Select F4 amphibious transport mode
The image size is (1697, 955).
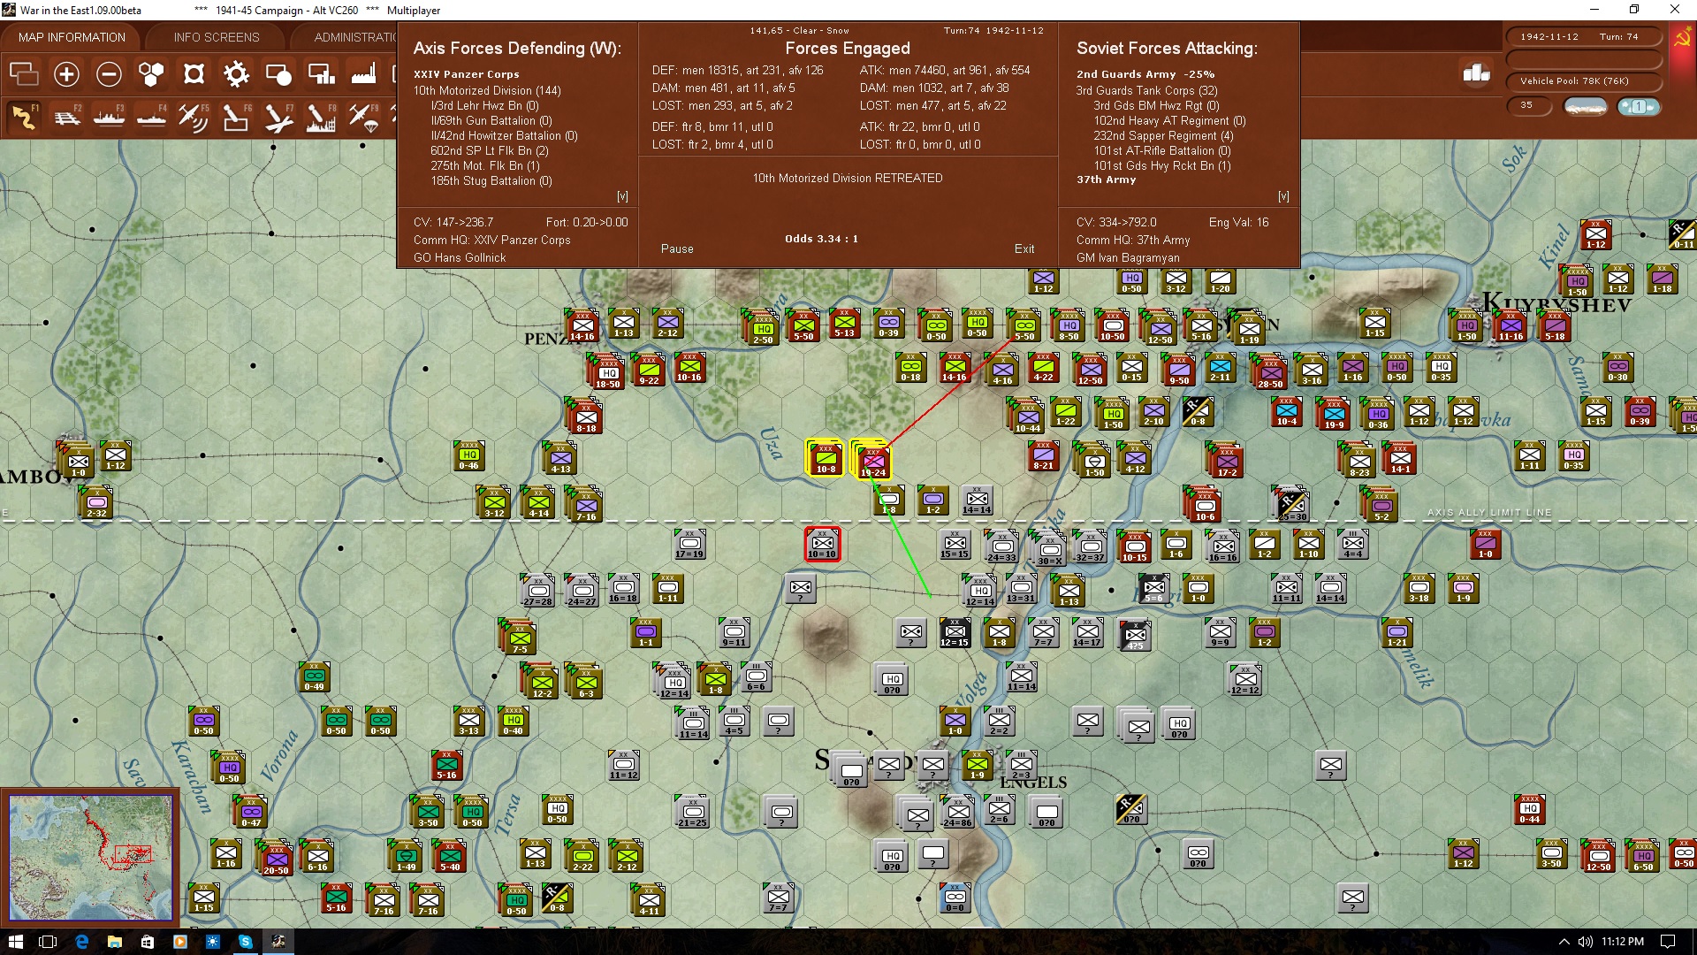click(151, 117)
